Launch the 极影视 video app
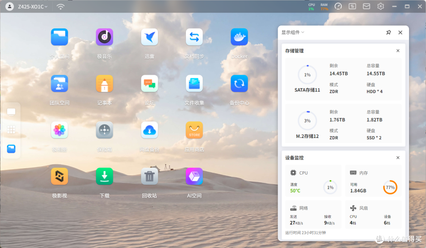The height and width of the screenshot is (248, 426). tap(59, 176)
